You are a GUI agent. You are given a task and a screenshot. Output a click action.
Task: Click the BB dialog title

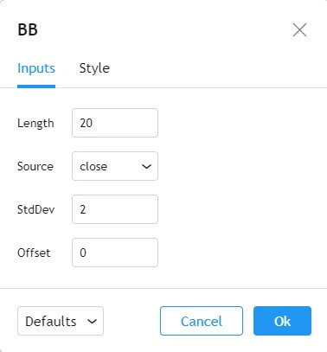[28, 29]
